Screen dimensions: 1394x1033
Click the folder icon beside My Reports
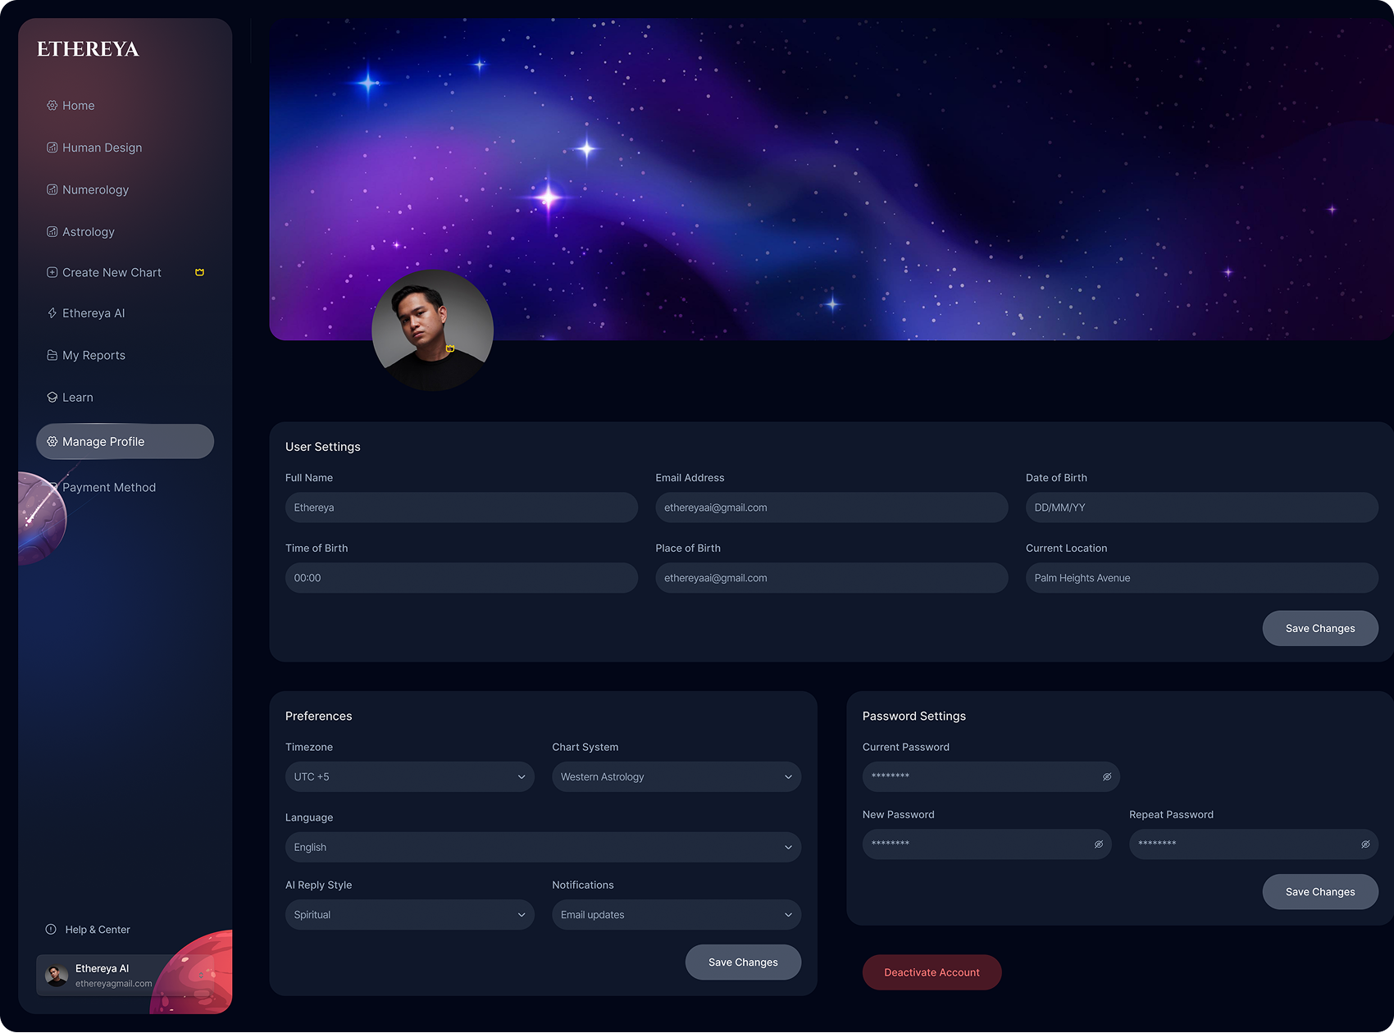[x=52, y=355]
